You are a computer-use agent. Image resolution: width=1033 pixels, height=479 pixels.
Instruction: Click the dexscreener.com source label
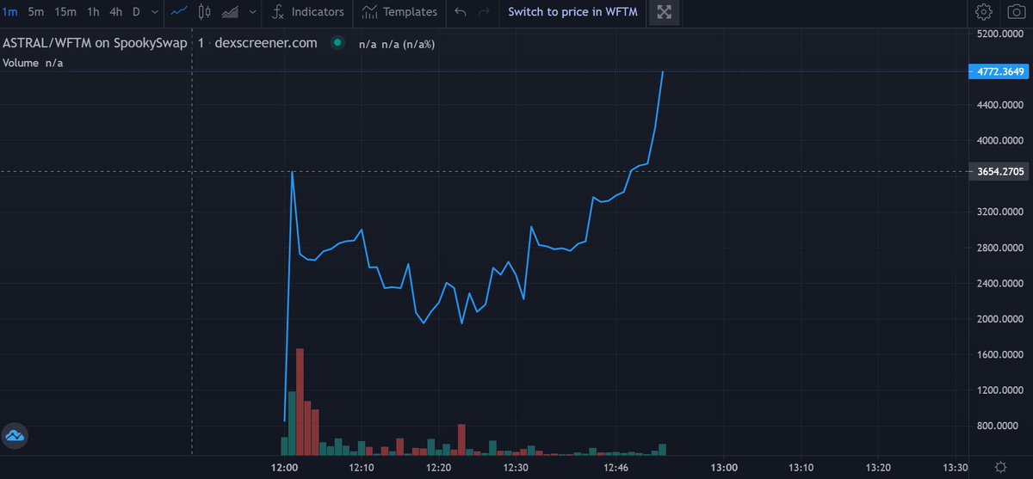click(x=265, y=42)
